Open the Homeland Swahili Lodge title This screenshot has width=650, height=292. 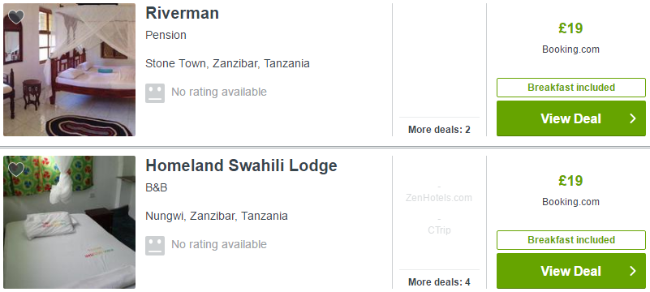241,165
